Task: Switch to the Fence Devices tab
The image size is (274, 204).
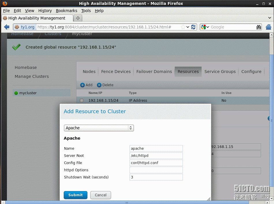Action: (116, 72)
